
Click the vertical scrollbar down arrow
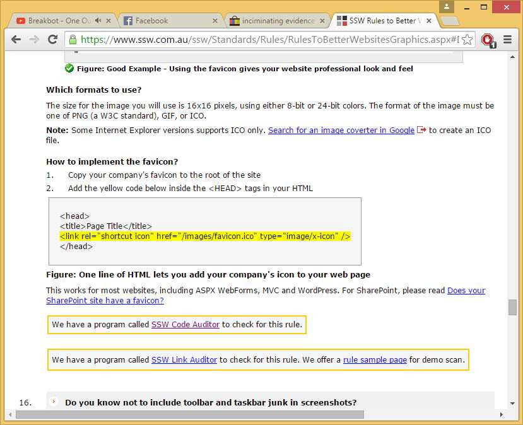(512, 404)
